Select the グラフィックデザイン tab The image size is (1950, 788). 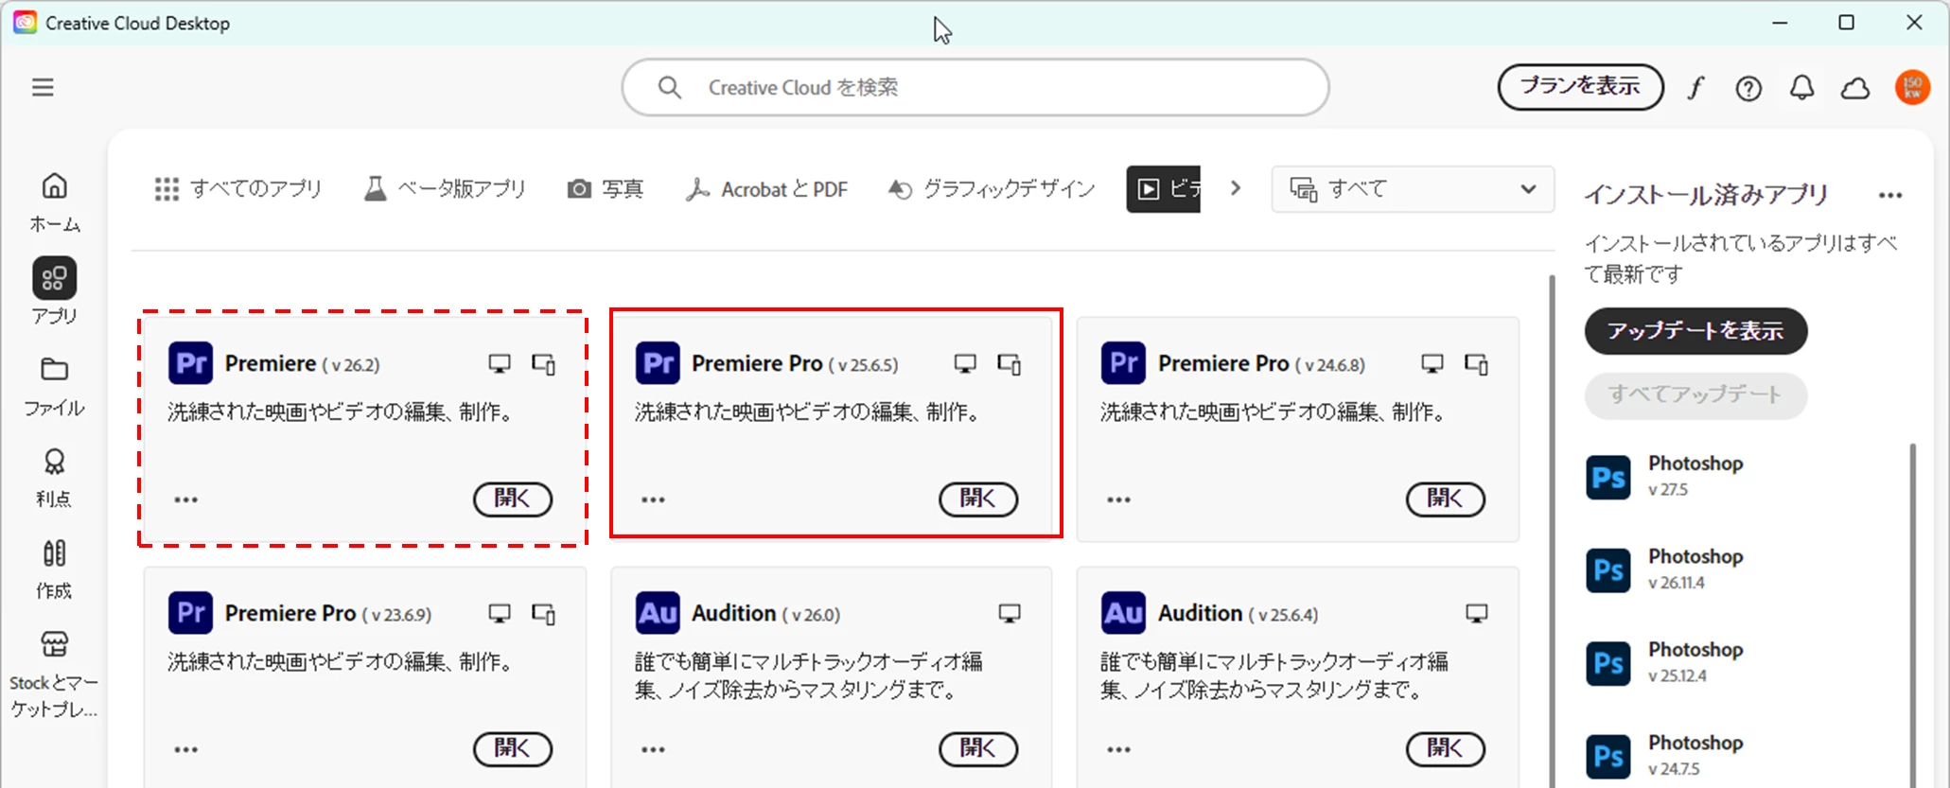point(992,189)
